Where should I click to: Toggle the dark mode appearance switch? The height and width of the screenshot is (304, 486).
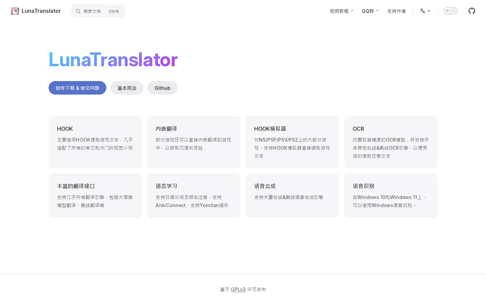coord(451,11)
